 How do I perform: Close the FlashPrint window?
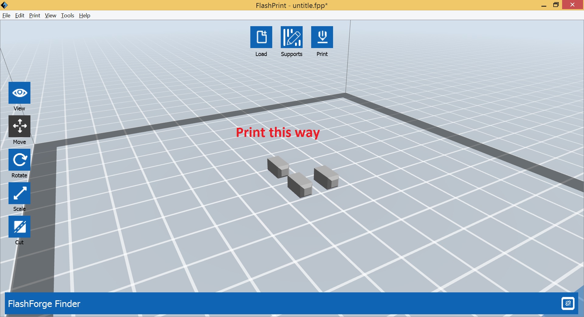point(572,5)
